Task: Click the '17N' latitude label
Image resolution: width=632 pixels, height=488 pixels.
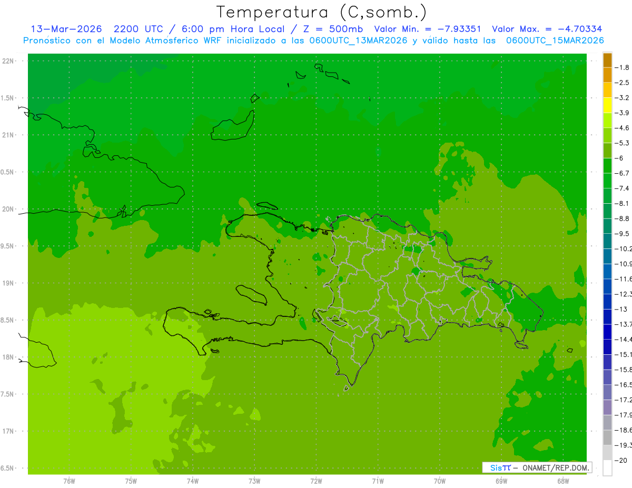Action: tap(9, 432)
